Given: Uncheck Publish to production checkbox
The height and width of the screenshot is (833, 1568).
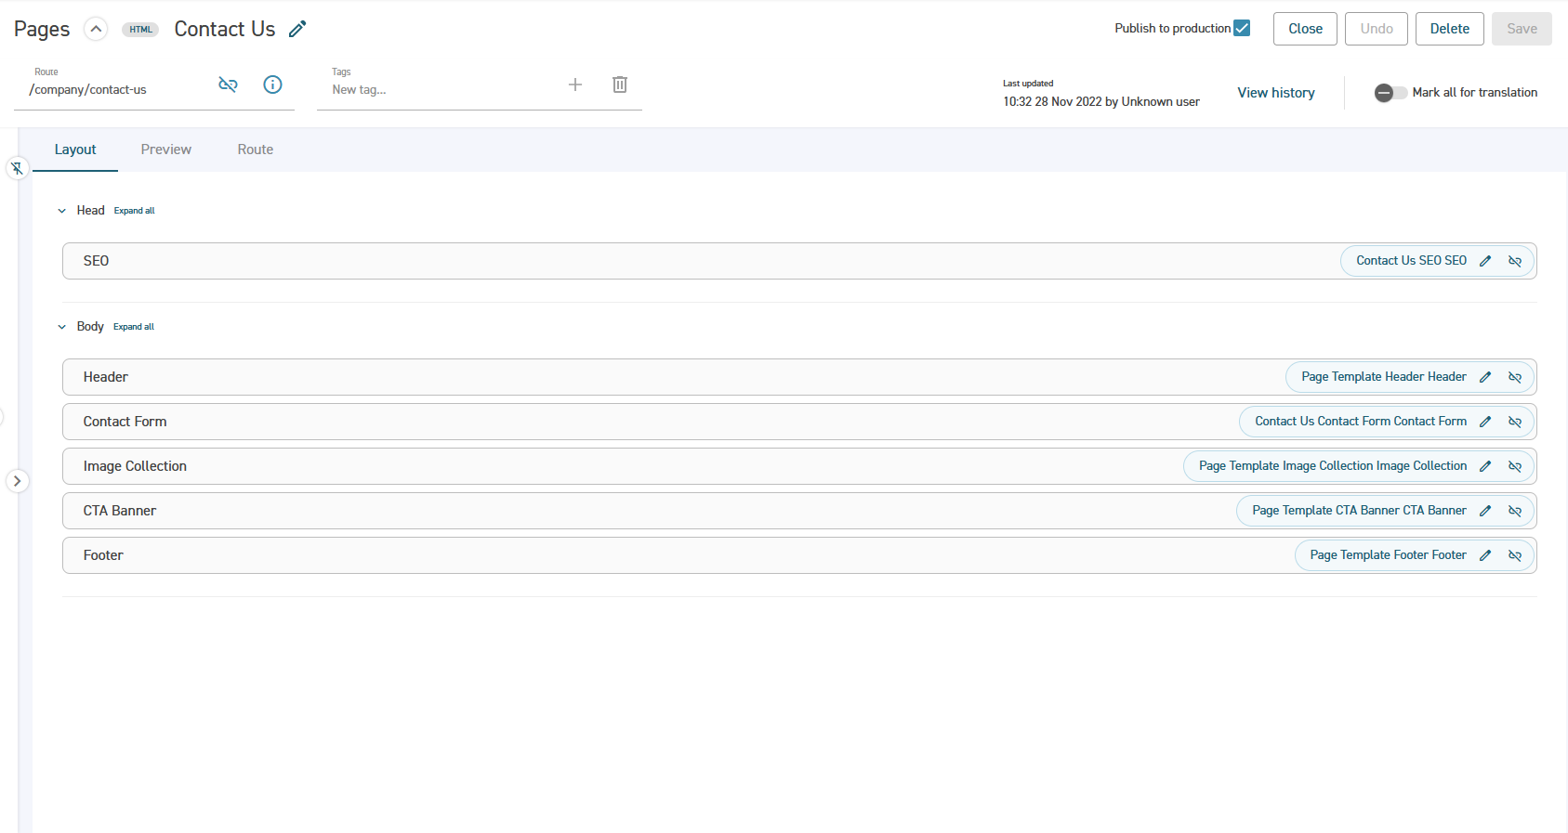Looking at the screenshot, I should [x=1242, y=28].
